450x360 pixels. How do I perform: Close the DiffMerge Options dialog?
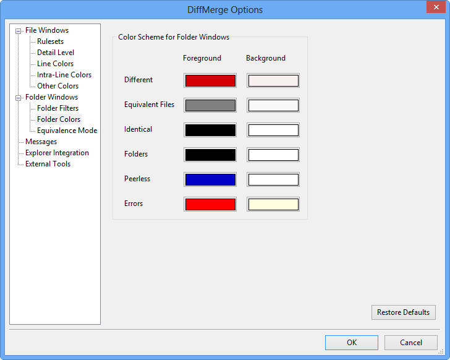click(436, 7)
